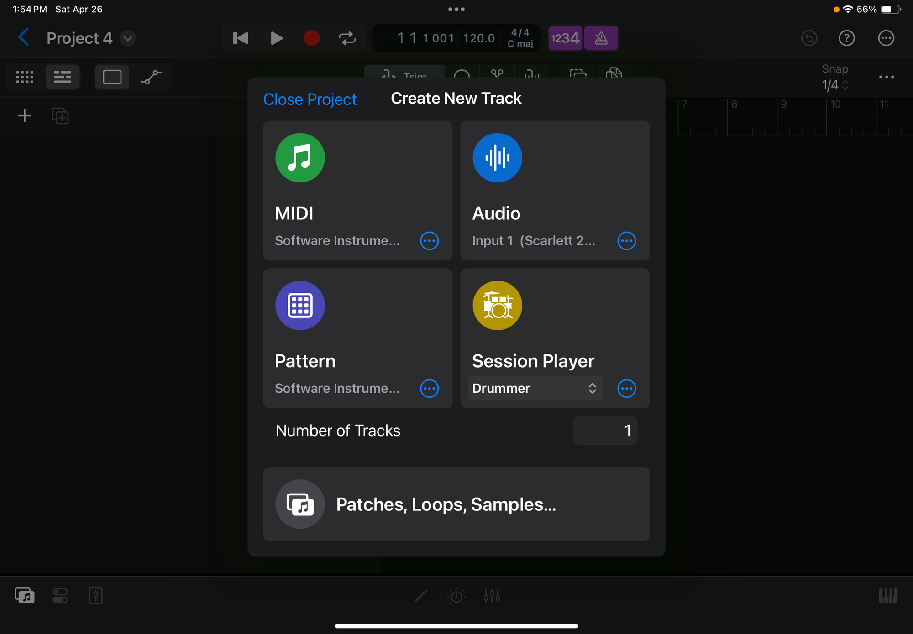
Task: Click bar 10 on the timeline ruler
Action: [x=835, y=104]
